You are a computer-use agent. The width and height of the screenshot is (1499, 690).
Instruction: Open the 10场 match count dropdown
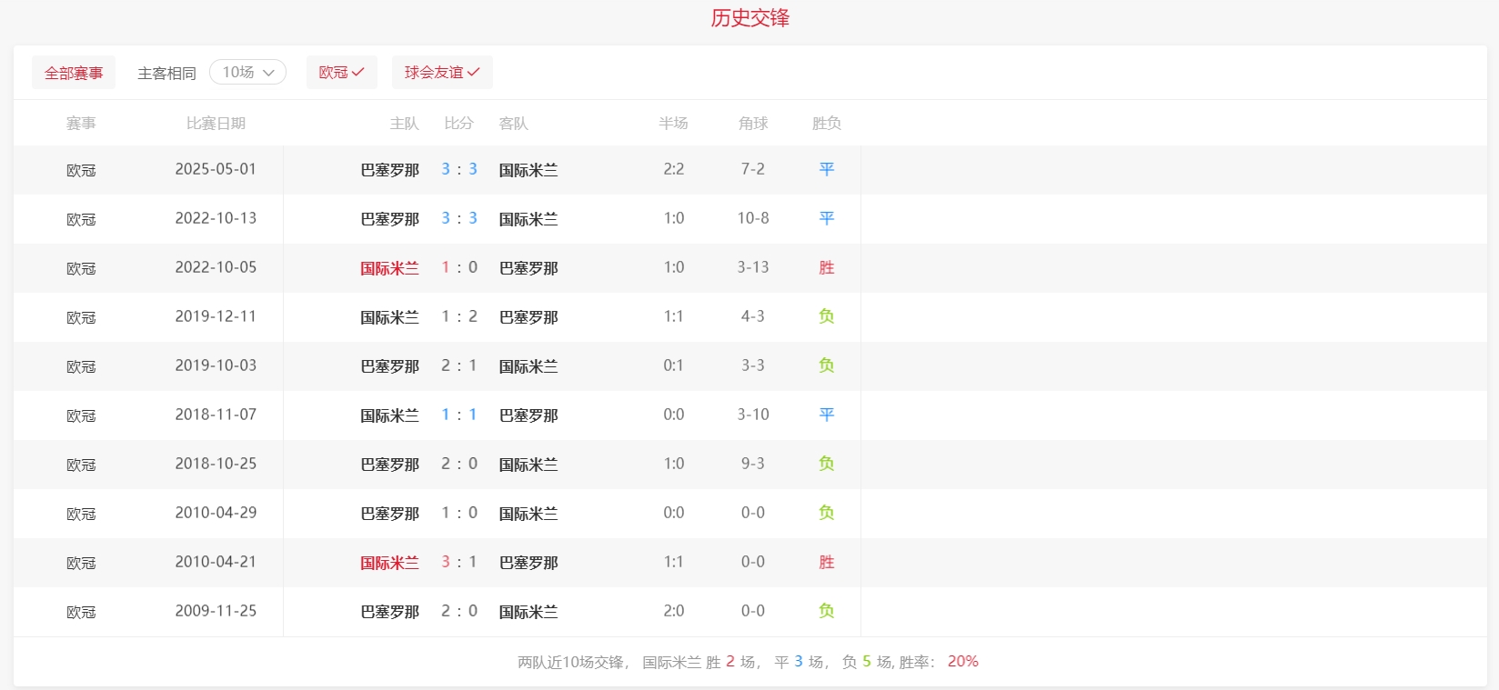point(247,72)
